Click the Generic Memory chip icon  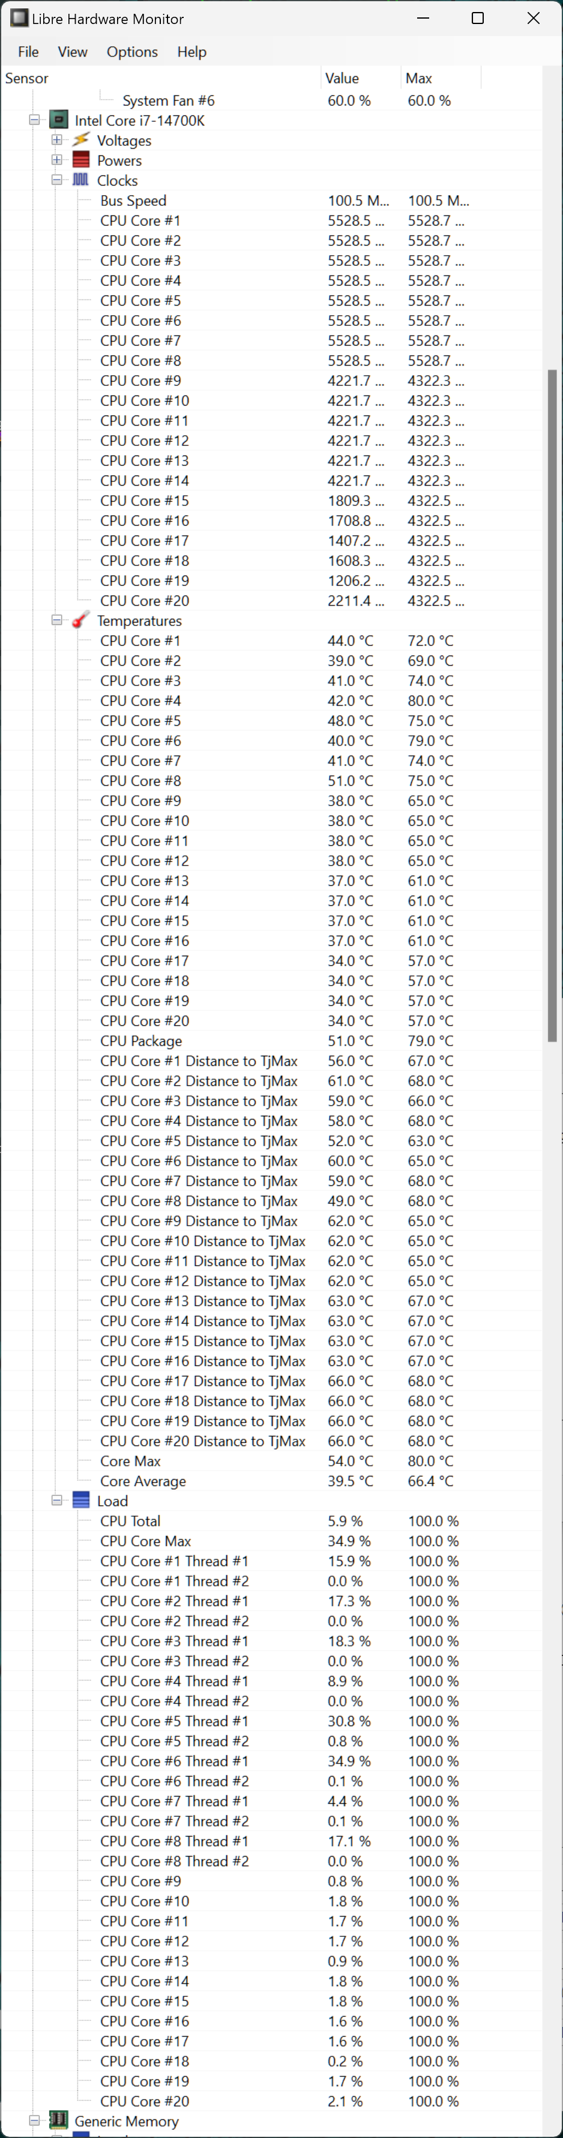(58, 2121)
